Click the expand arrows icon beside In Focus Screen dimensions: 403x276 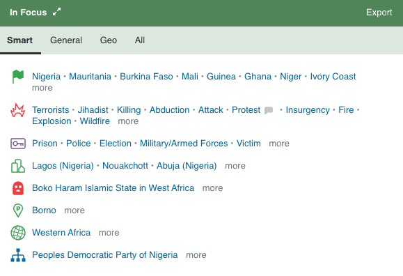click(x=56, y=12)
